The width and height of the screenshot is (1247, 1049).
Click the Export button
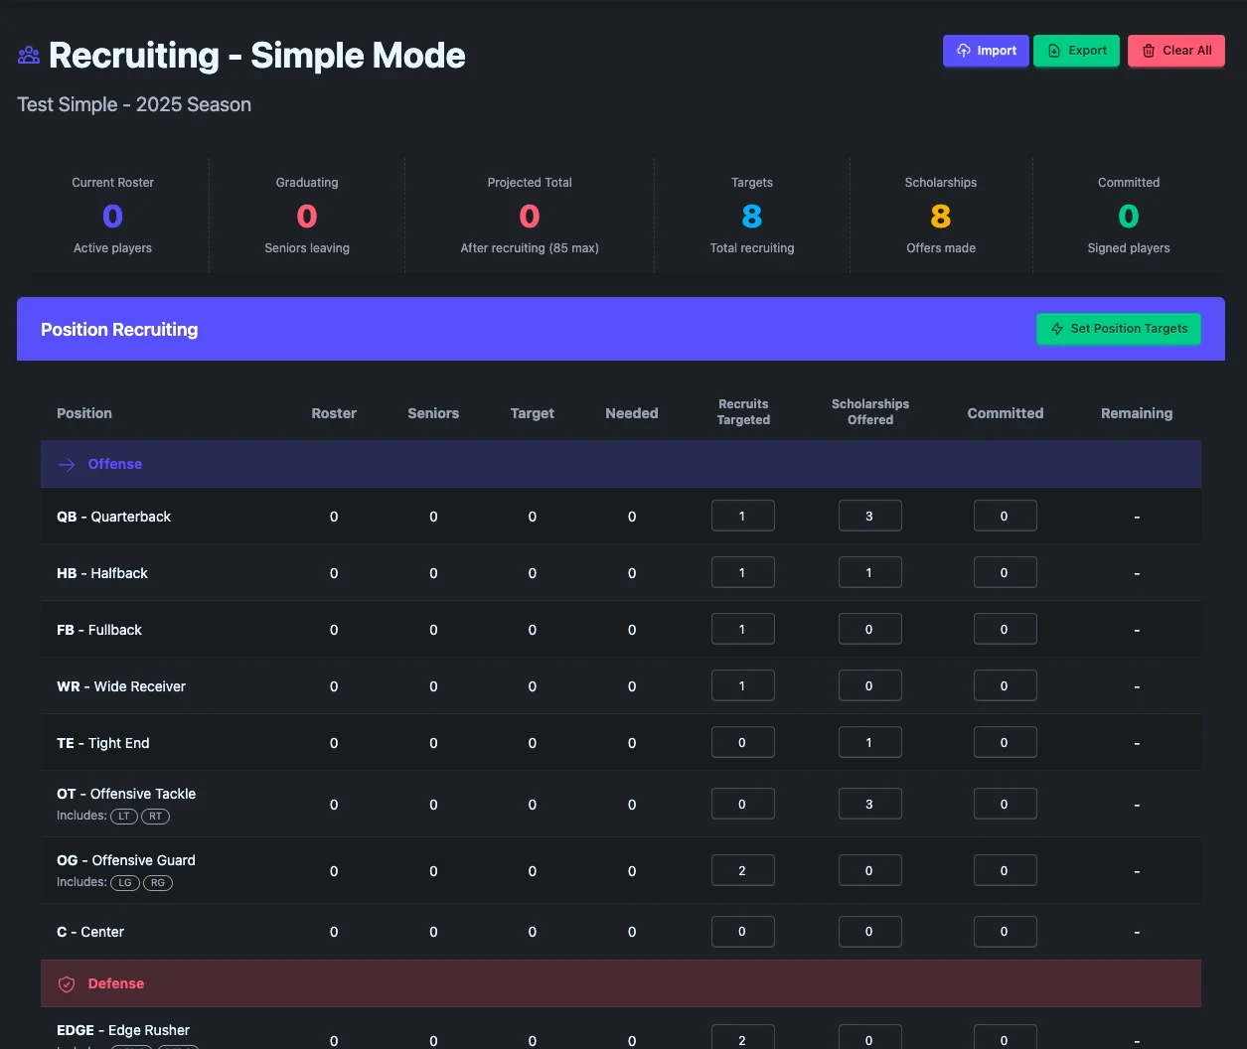point(1076,50)
